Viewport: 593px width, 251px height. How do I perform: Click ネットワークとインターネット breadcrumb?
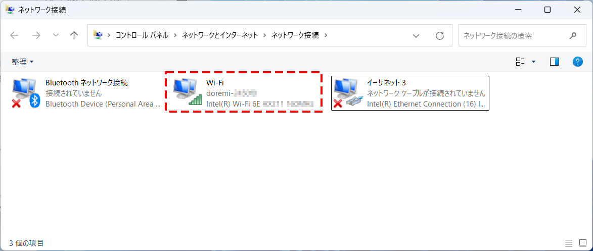coord(220,35)
